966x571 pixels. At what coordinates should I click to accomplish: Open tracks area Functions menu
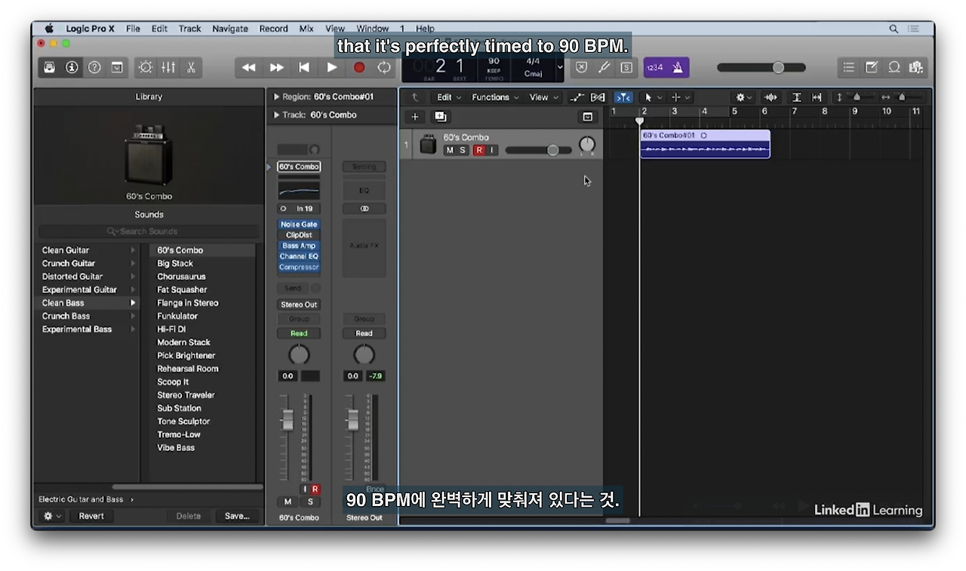coord(495,97)
